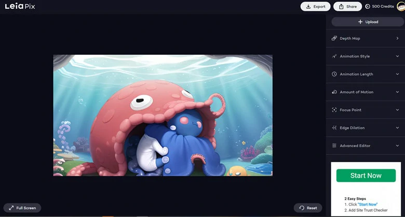The image size is (405, 217).
Task: Expand the Amount of Motion chevron
Action: (397, 92)
